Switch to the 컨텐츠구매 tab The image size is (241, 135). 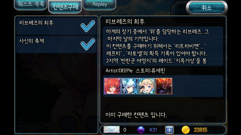pyautogui.click(x=65, y=7)
